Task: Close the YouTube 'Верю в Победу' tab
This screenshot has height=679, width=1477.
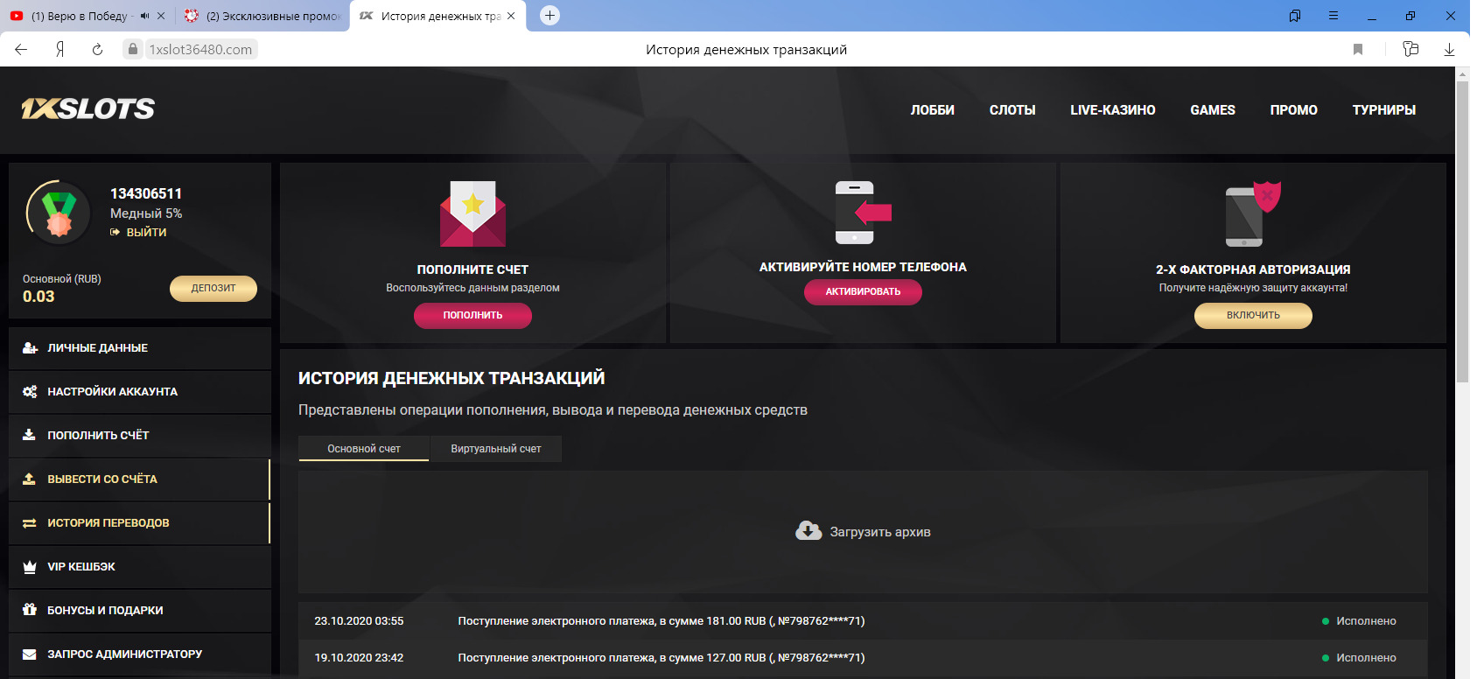Action: point(161,16)
